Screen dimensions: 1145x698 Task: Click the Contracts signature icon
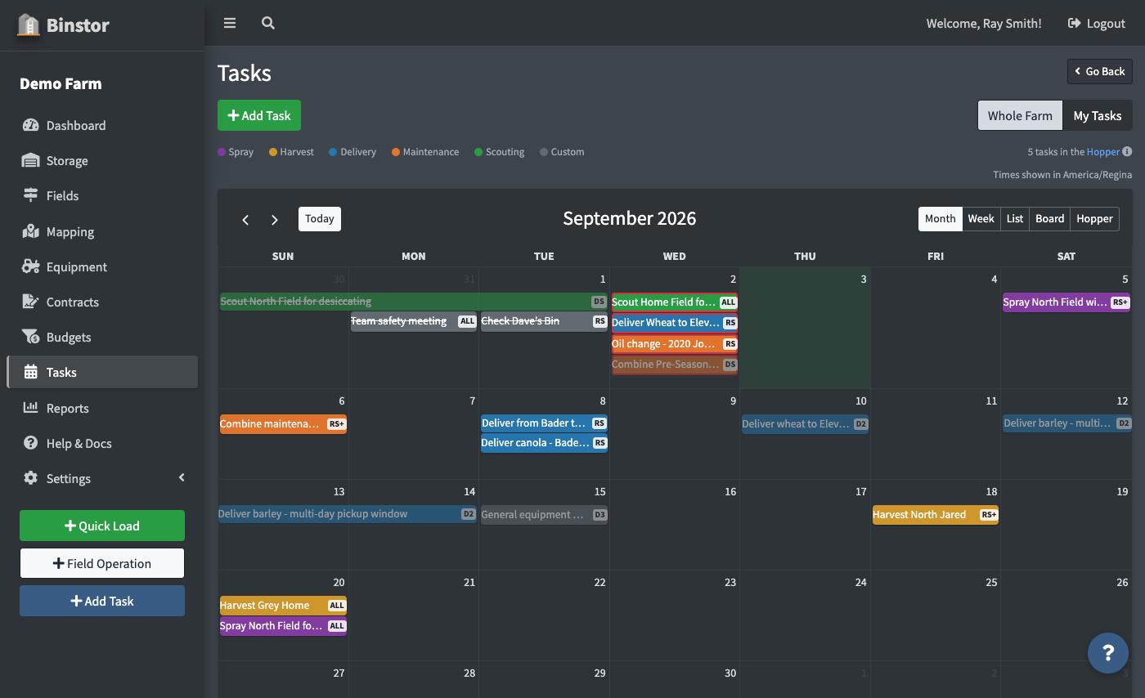[x=30, y=302]
